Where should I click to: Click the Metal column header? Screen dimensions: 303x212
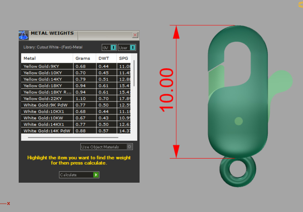(47, 58)
